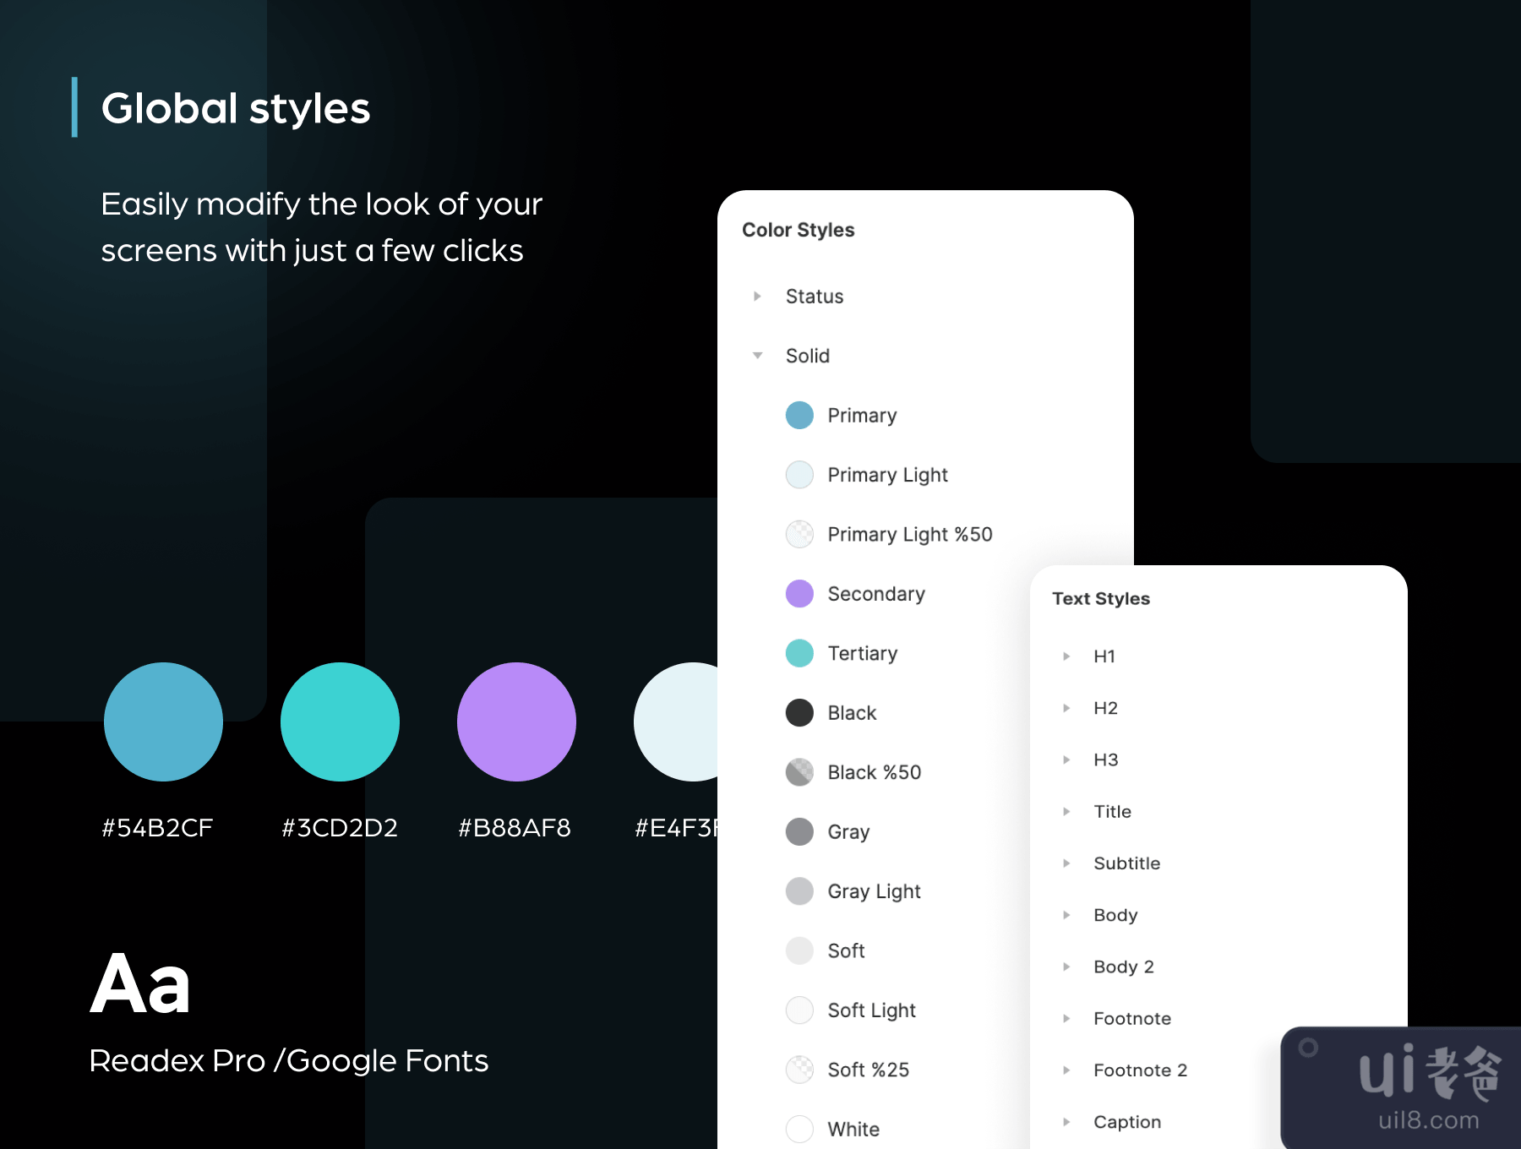The width and height of the screenshot is (1521, 1149).
Task: Click the large #3CD2D2 teal circle
Action: point(340,722)
